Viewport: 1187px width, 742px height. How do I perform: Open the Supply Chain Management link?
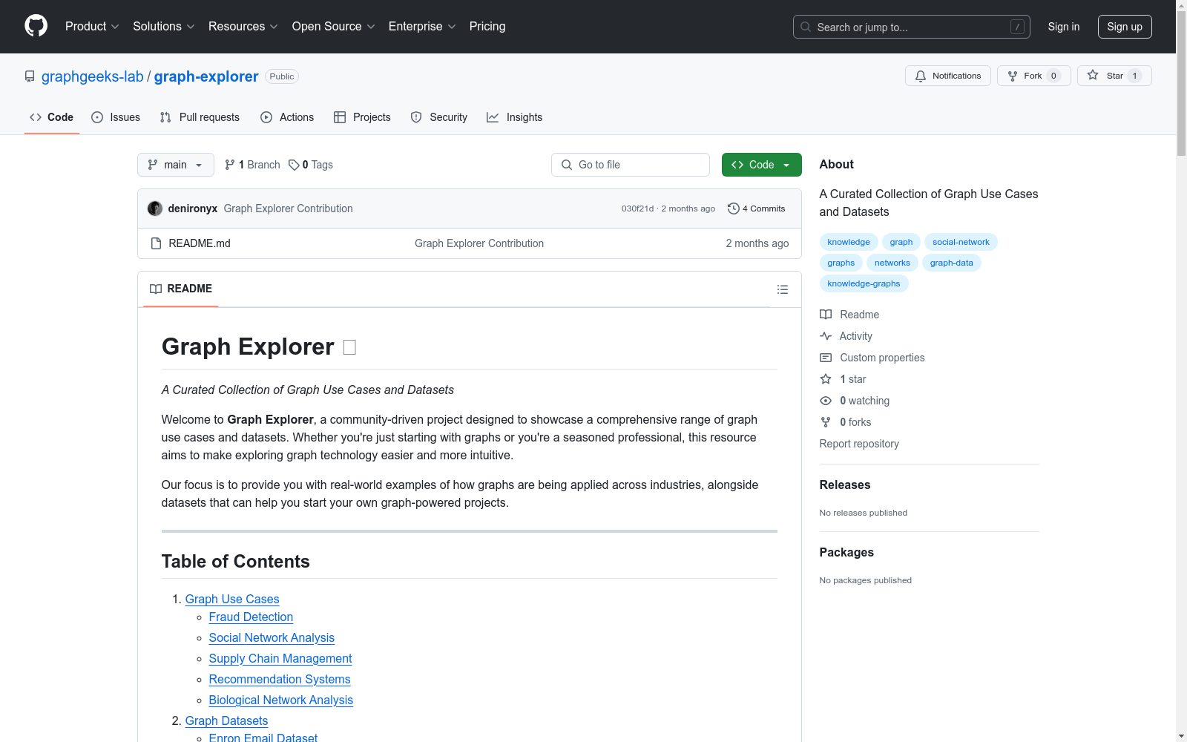[280, 659]
